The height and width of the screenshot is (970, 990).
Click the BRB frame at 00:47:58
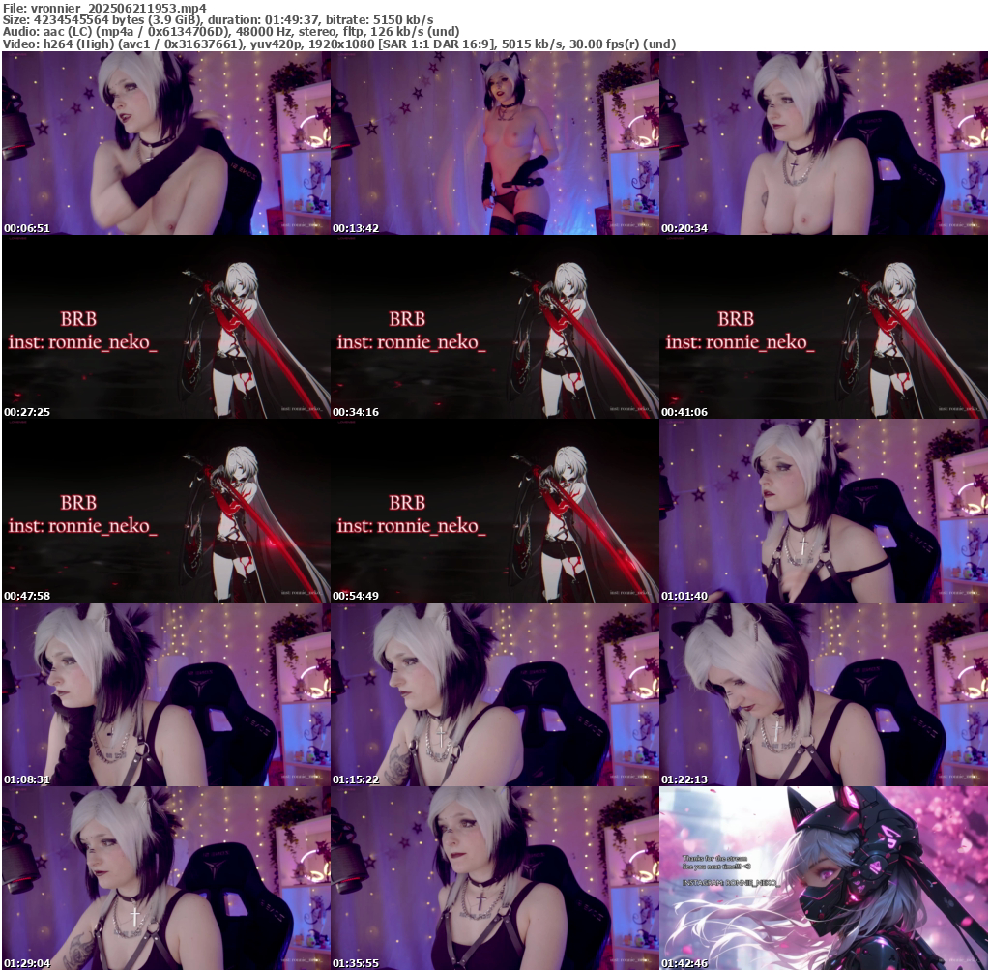click(x=166, y=511)
